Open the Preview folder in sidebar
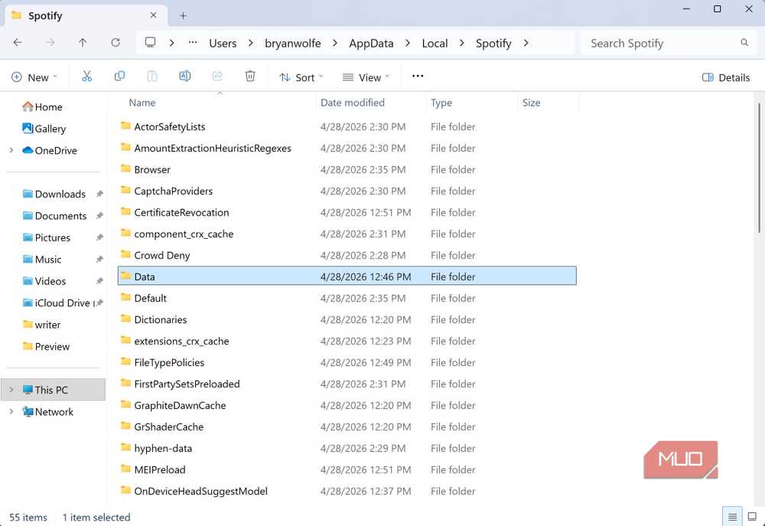 47,346
